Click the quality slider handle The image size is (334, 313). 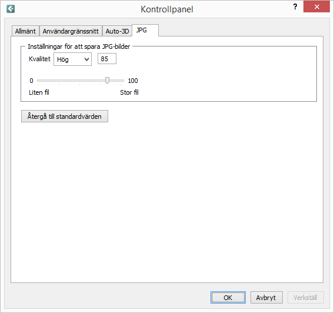pyautogui.click(x=108, y=81)
